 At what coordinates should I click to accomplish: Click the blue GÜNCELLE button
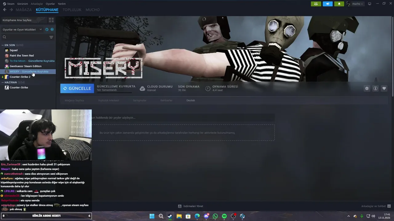point(77,88)
